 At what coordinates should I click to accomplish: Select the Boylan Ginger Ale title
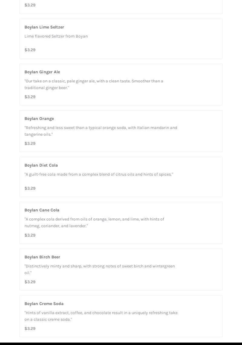click(x=42, y=72)
